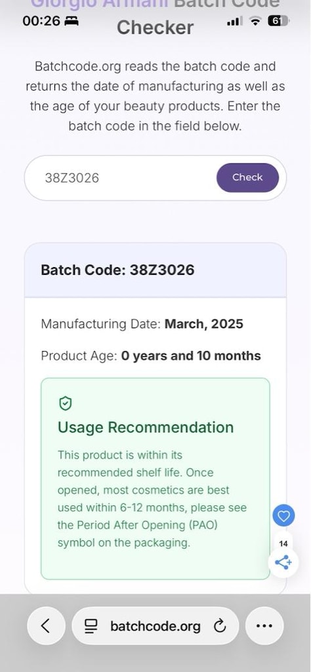Tap the Wi-Fi icon in status bar

(x=256, y=20)
